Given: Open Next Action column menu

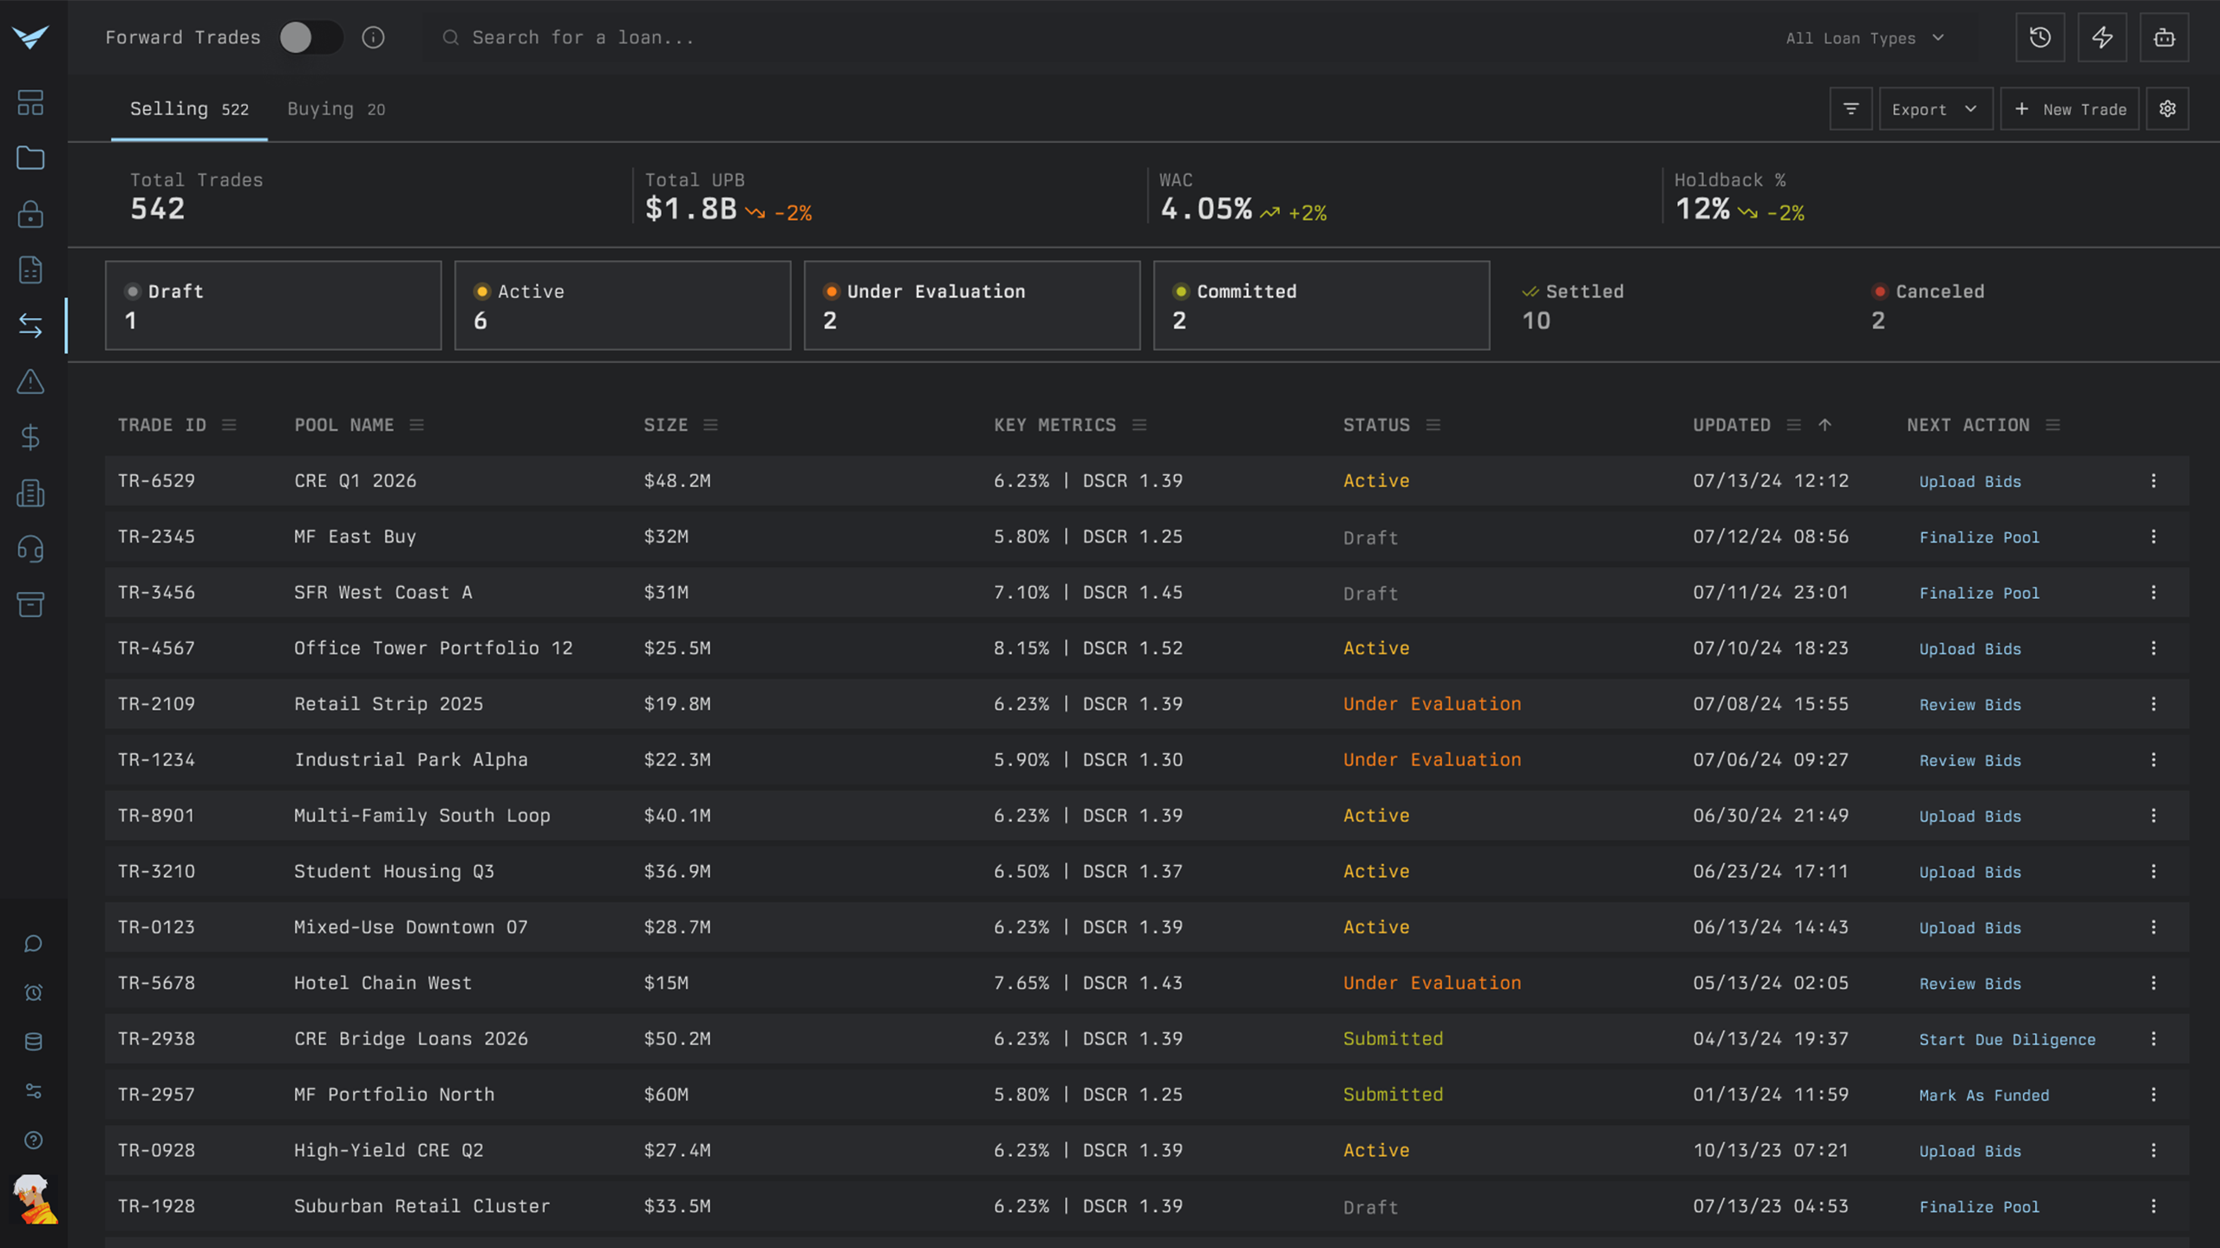Looking at the screenshot, I should [2053, 425].
